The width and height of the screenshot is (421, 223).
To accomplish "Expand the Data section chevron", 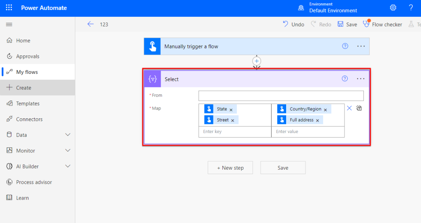I will click(x=68, y=135).
